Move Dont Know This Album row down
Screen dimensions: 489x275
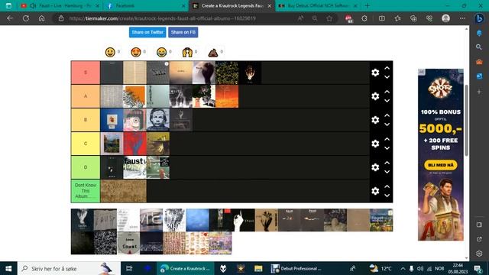[387, 196]
